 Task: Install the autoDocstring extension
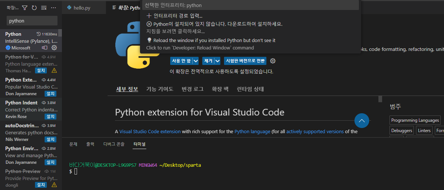pyautogui.click(x=50, y=139)
